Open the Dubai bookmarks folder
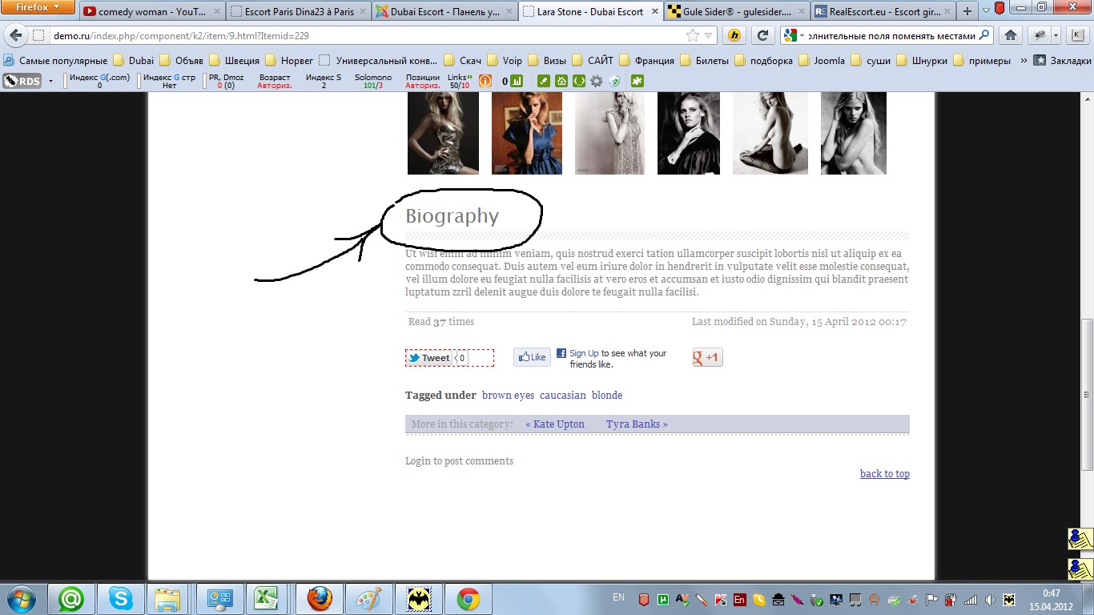The width and height of the screenshot is (1094, 615). (x=134, y=60)
